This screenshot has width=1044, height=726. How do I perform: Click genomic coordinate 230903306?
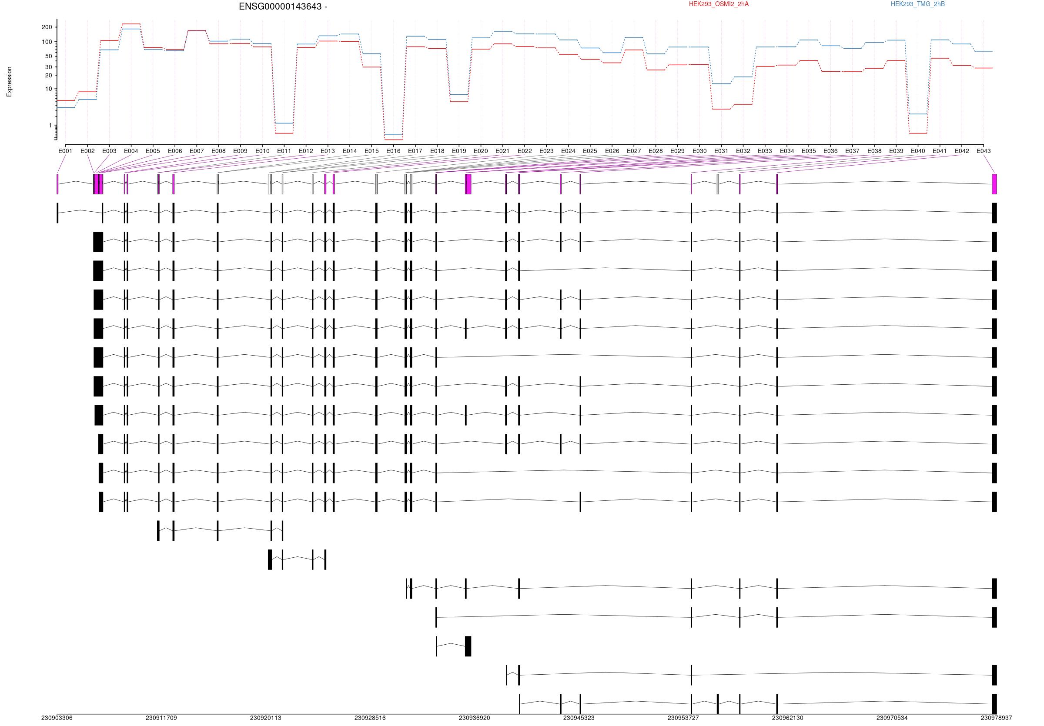point(57,718)
